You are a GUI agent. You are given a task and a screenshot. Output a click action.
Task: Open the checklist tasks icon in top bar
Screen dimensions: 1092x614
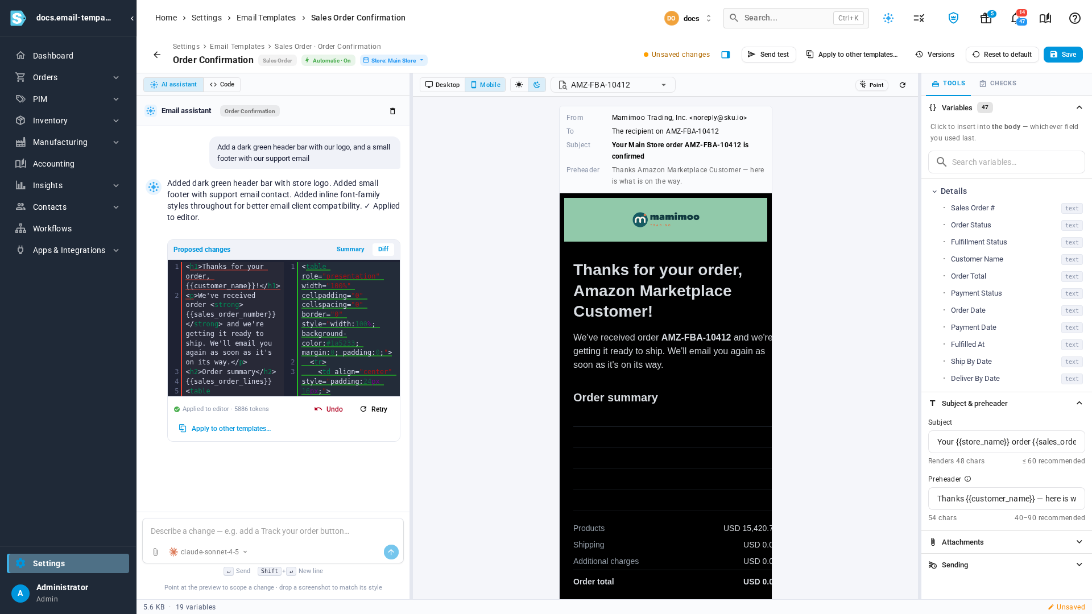[x=919, y=18]
